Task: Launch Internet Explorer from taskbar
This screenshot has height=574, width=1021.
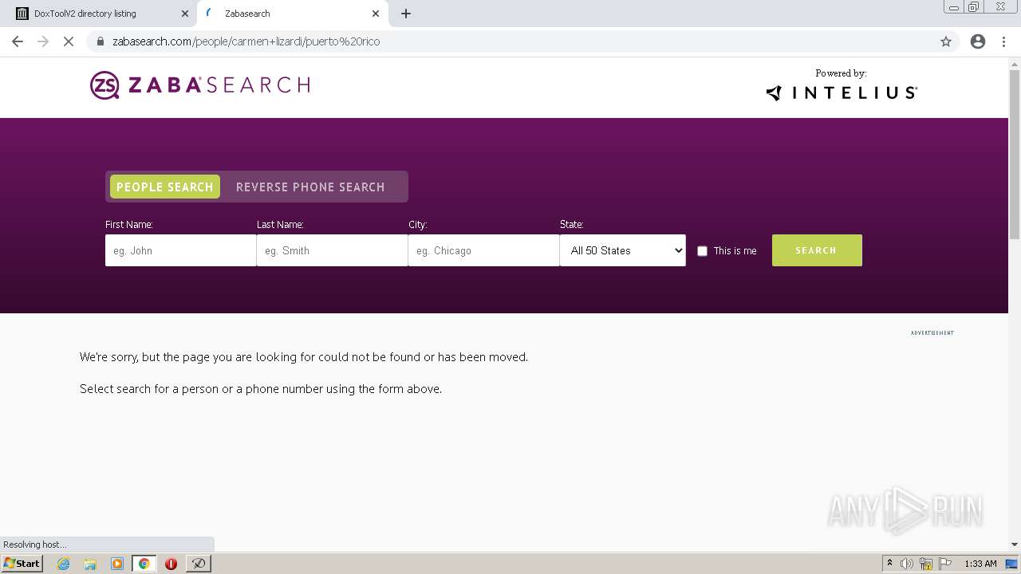Action: (64, 564)
